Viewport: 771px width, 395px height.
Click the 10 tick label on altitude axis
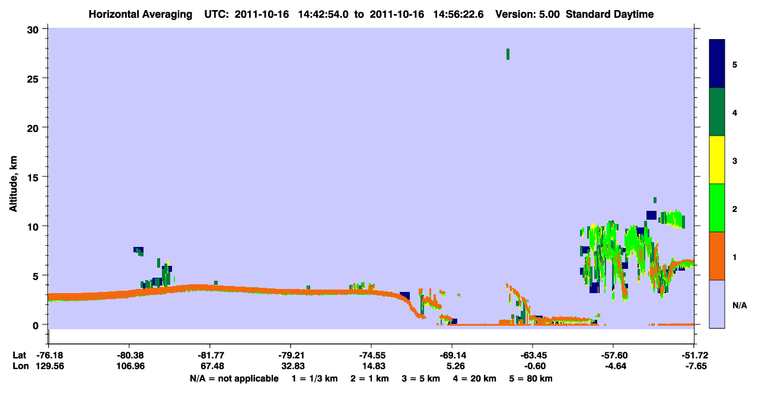(x=34, y=226)
